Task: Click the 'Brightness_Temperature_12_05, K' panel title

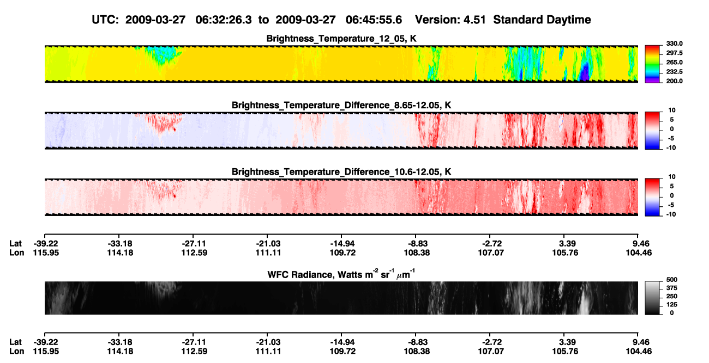Action: (x=341, y=39)
